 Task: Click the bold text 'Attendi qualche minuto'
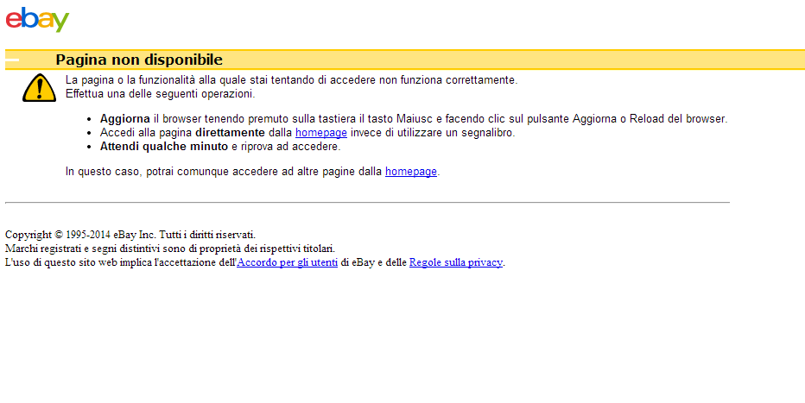click(x=164, y=147)
